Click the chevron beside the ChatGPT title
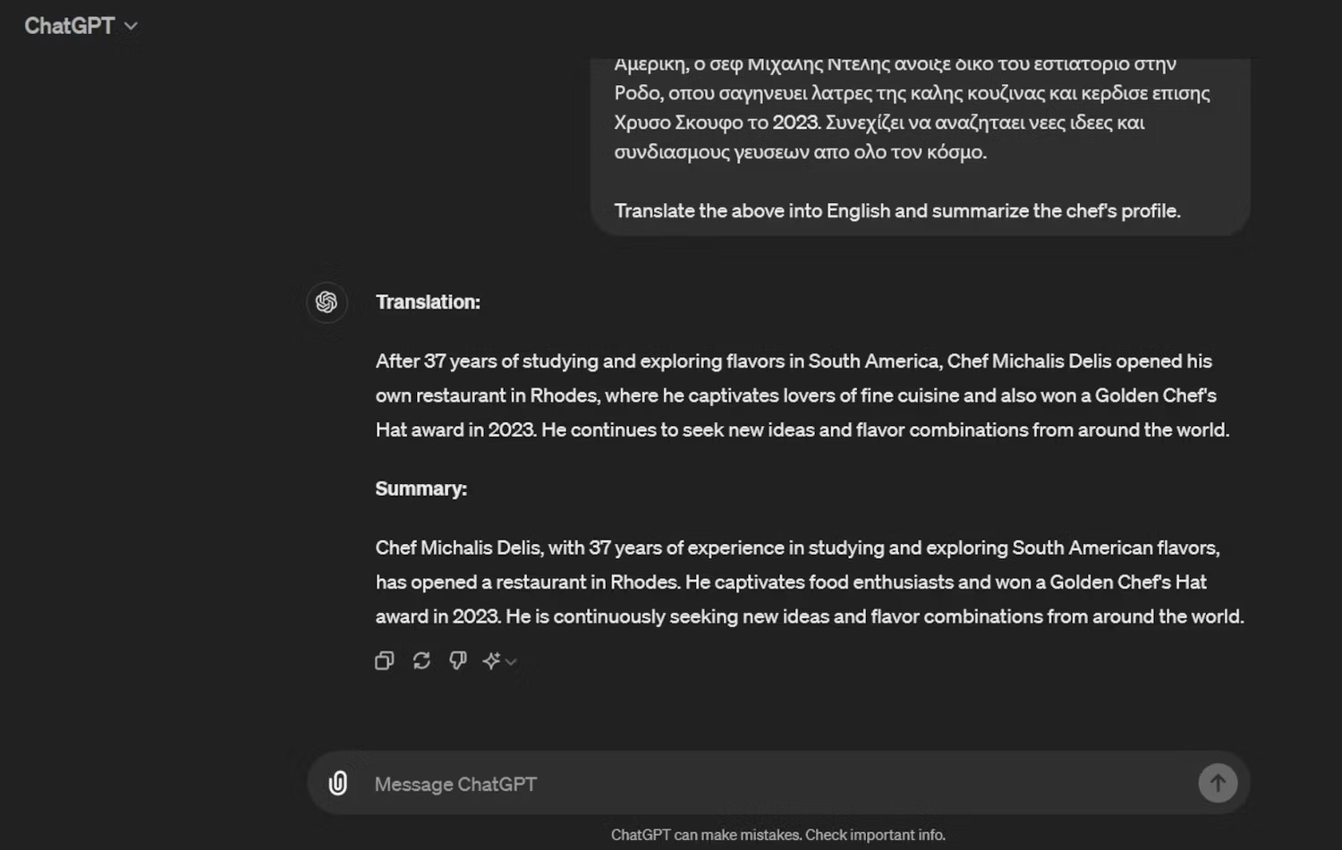The image size is (1342, 850). [x=131, y=26]
